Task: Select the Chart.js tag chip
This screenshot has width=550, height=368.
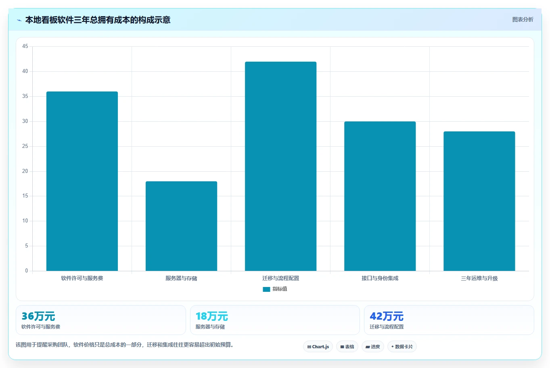Action: [318, 347]
